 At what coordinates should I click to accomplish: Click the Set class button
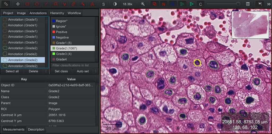point(61,71)
